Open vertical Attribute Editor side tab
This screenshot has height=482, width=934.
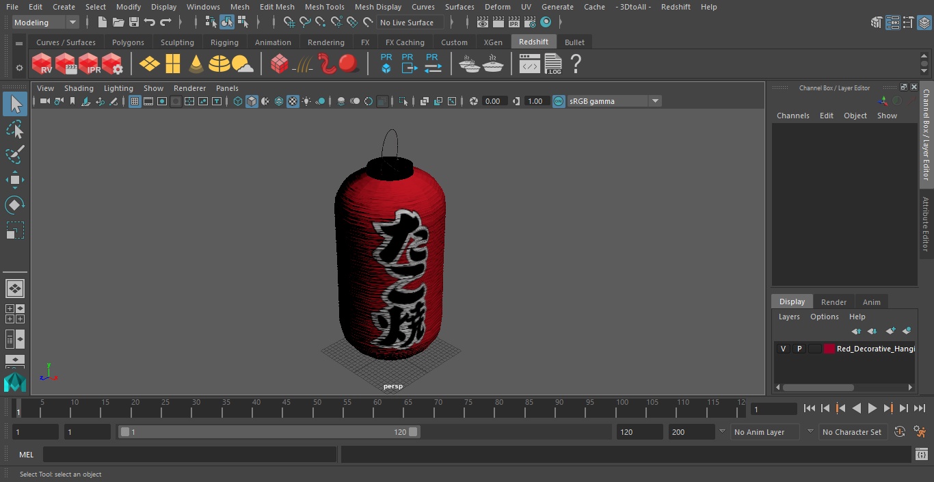pos(926,224)
